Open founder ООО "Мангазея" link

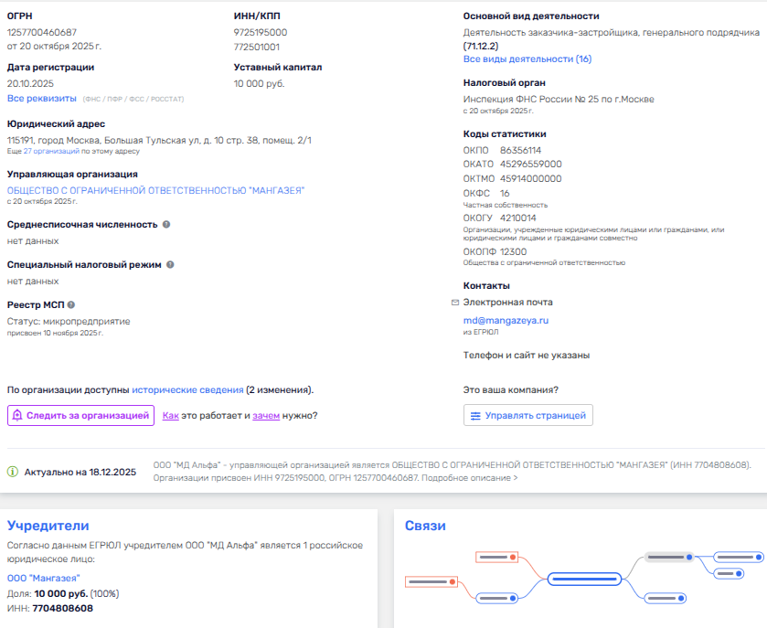(x=43, y=578)
